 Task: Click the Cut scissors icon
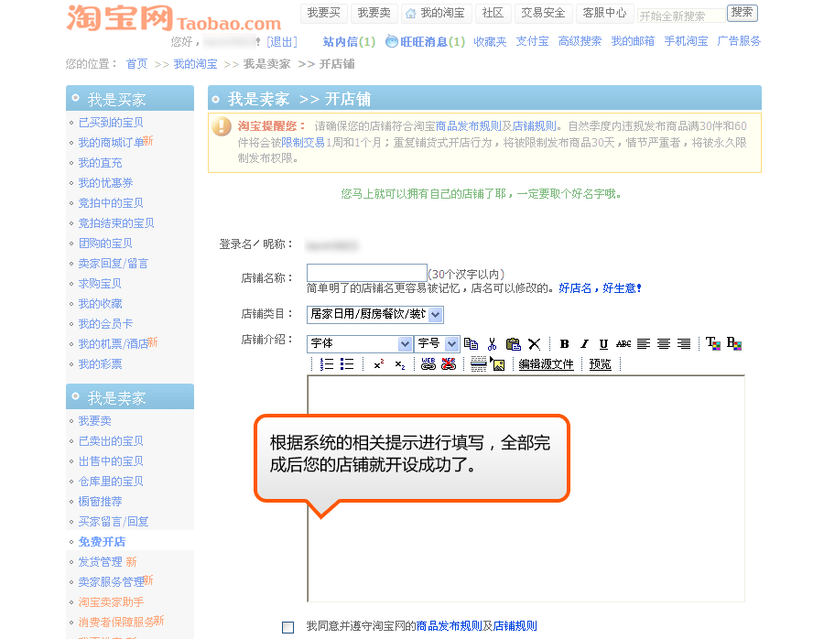(x=492, y=343)
